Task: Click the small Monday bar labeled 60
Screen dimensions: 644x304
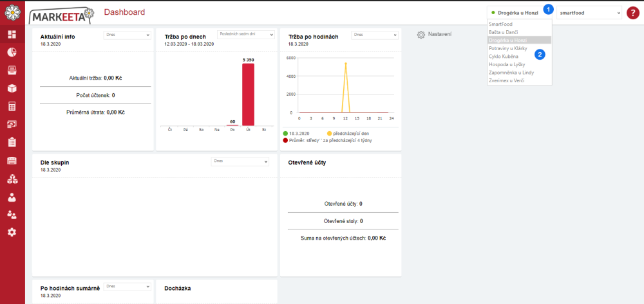Action: pos(232,125)
